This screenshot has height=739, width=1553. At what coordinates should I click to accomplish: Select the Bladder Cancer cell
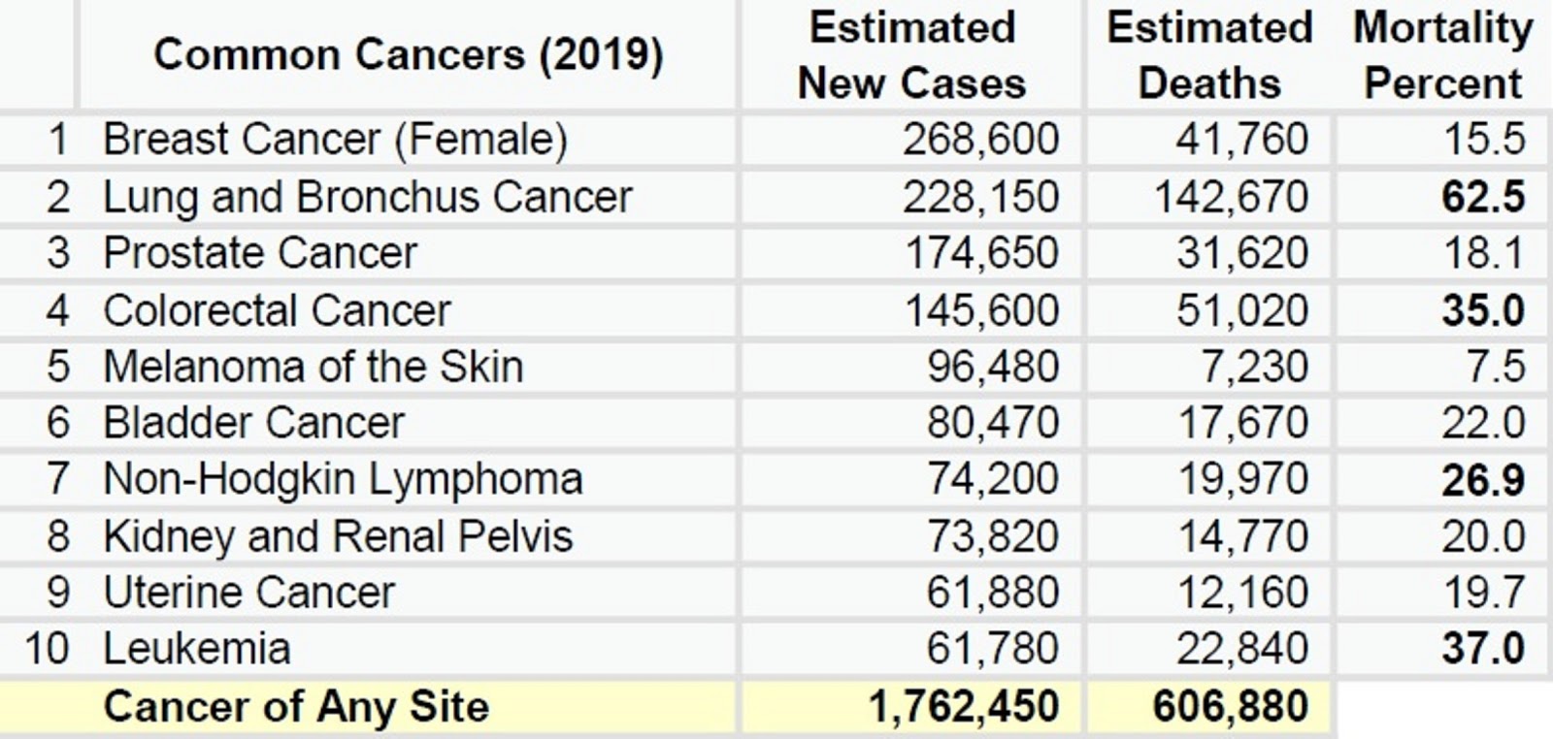(253, 423)
